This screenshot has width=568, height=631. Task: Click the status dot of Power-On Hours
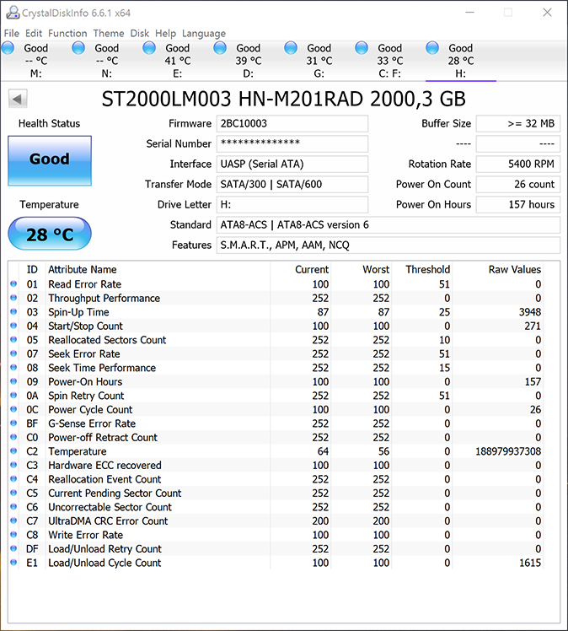13,381
